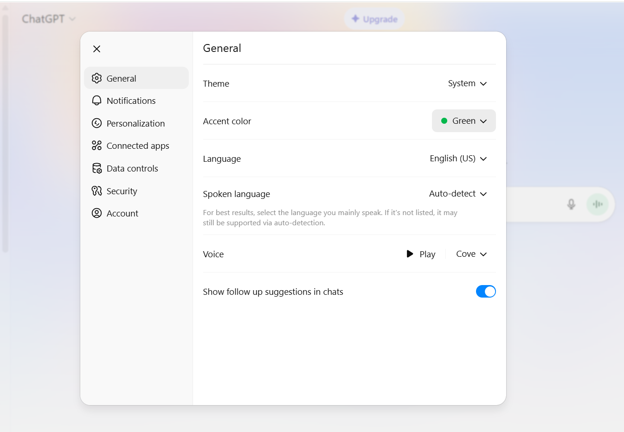Open the Theme dropdown set to System
The image size is (624, 432).
467,83
